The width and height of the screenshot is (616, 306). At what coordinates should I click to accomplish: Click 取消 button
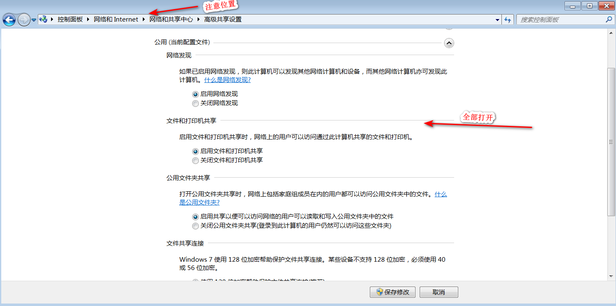tap(438, 292)
